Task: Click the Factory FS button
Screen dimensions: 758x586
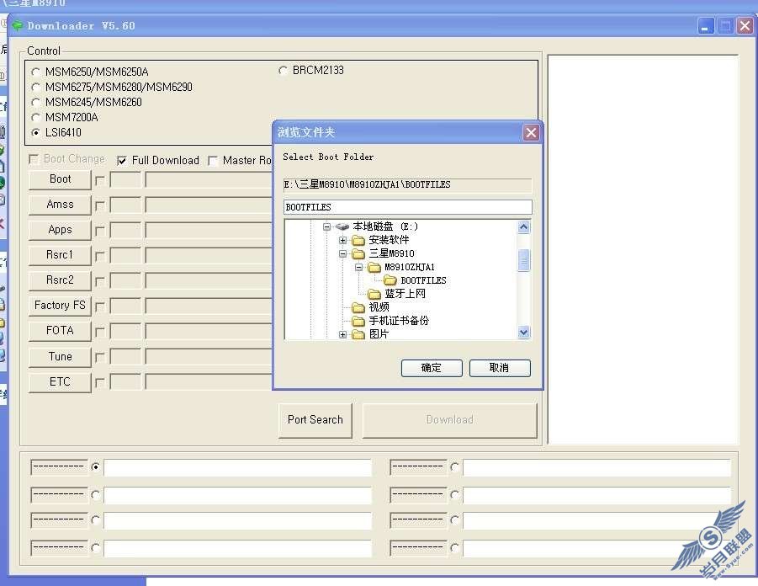Action: tap(60, 306)
